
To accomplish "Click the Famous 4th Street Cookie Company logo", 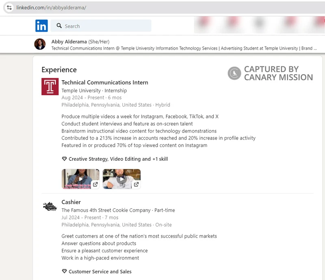I will click(x=50, y=206).
